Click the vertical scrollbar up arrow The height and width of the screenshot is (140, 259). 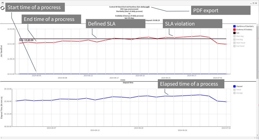257,25
